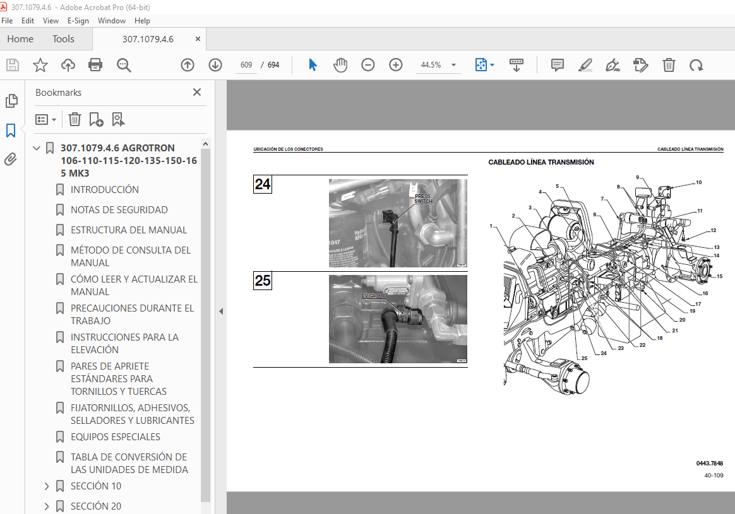Viewport: 735px width, 514px height.
Task: Open MÉTODO DE CONSULTA DEL MANUAL bookmark
Action: [130, 257]
